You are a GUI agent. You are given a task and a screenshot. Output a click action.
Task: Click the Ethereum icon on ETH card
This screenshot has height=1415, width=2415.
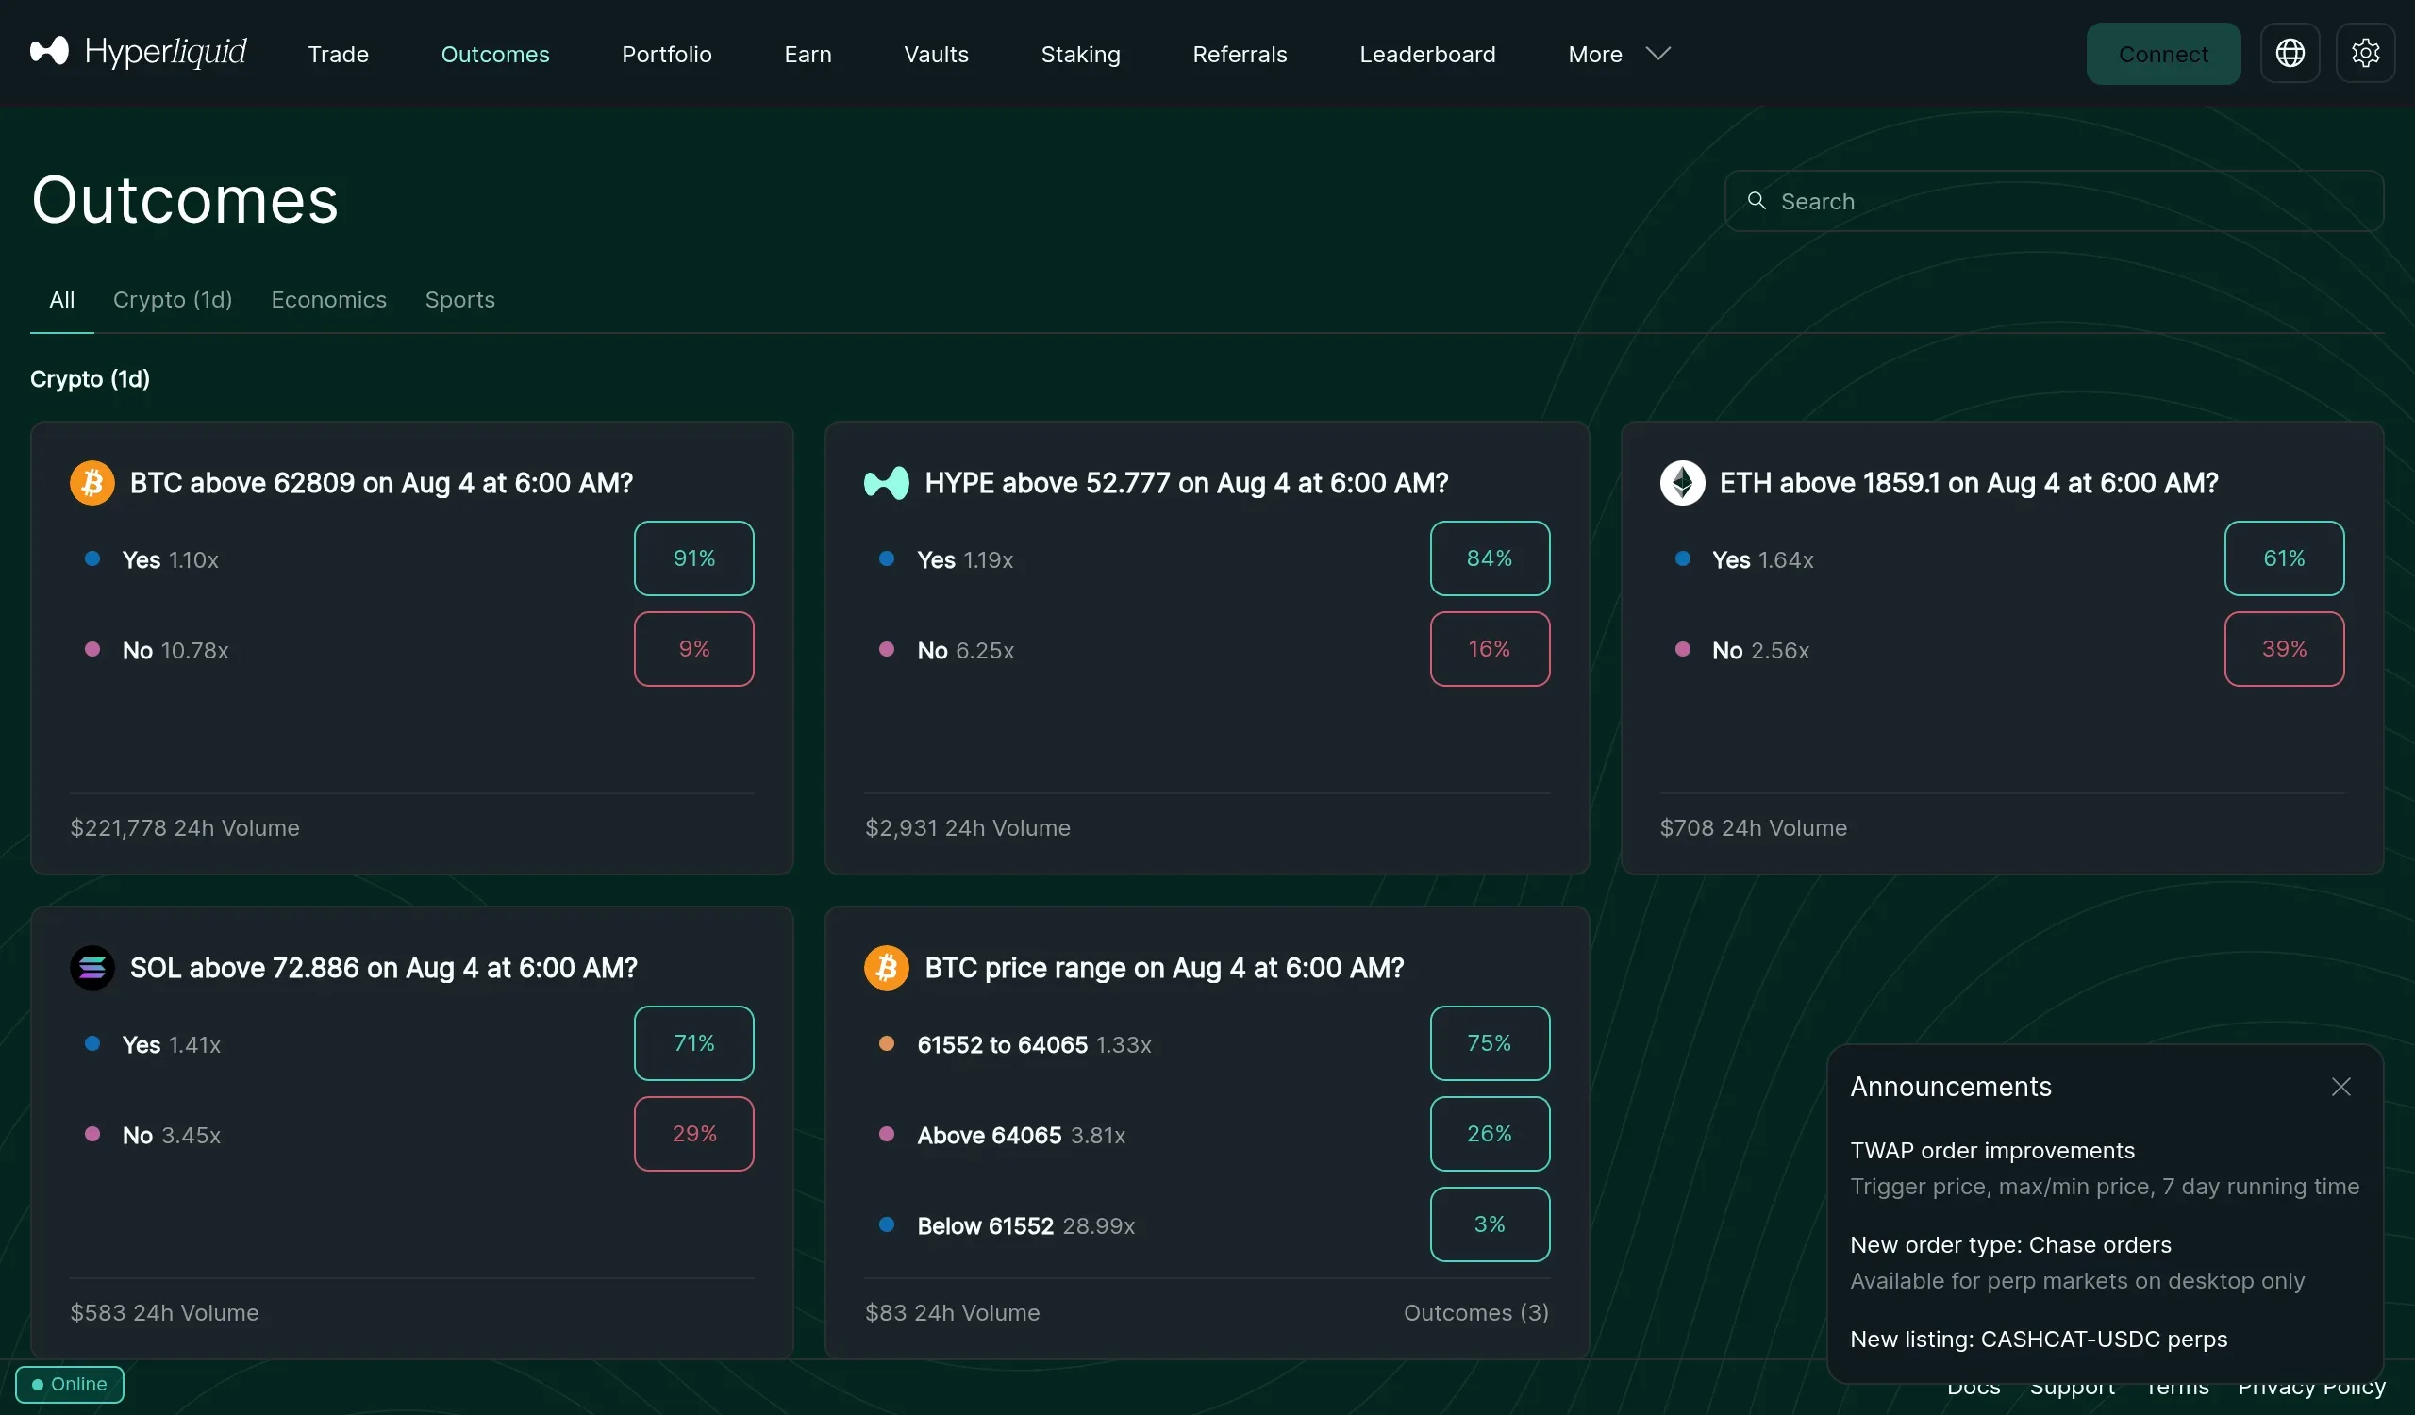[1682, 483]
